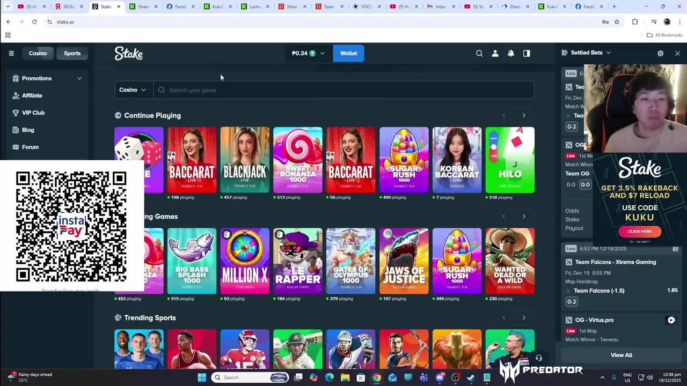Open the Casino search category dropdown

coord(133,90)
